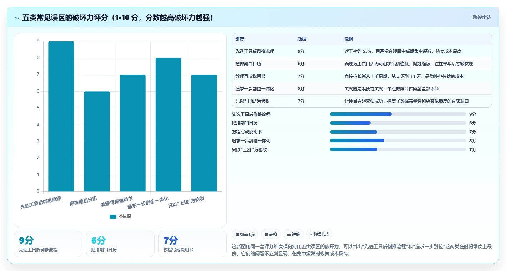The width and height of the screenshot is (506, 271).
Task: Click description starting 直接拉长新人上手周期
Action: 404,76
